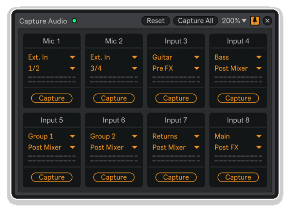290x212 pixels.
Task: Open Input 7 Returns source dropdown
Action: click(x=176, y=136)
